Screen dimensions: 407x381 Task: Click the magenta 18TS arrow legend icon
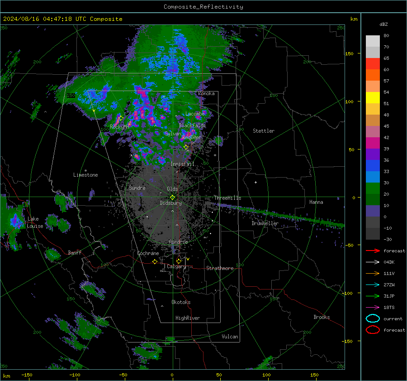pos(373,307)
